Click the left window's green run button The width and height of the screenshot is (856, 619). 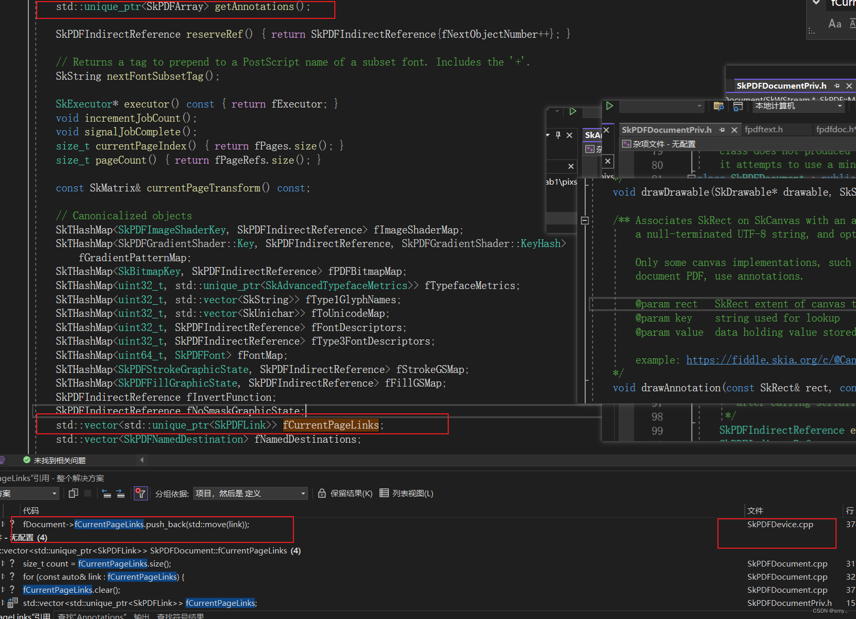573,111
